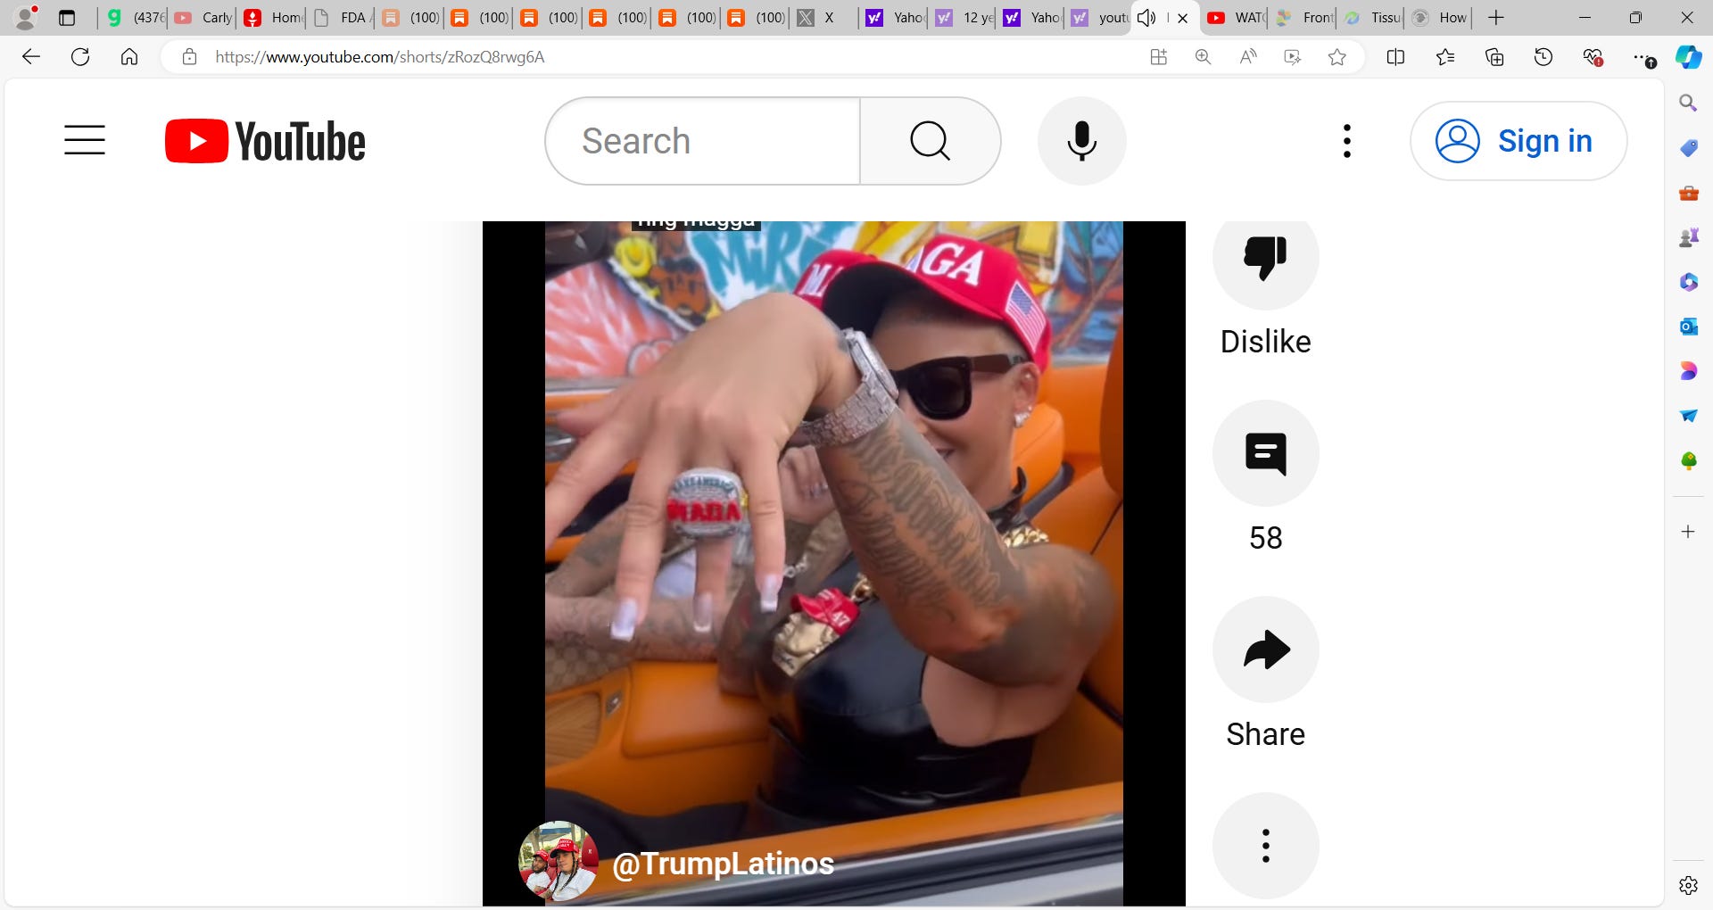Add this page to favorites

1336,57
